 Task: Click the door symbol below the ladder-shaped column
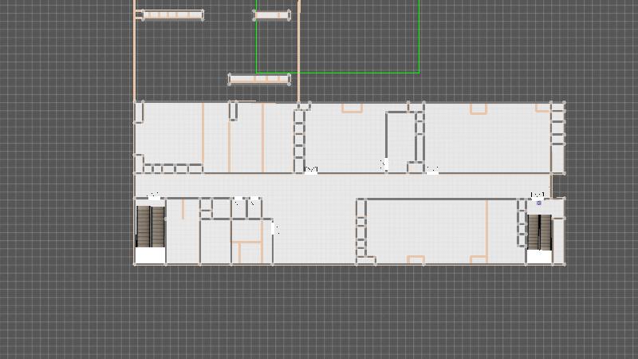pyautogui.click(x=312, y=169)
